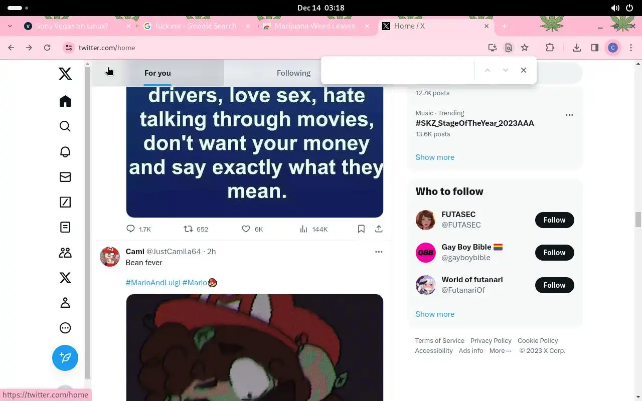Open More circle menu in sidebar
Viewport: 642px width, 401px height.
tap(65, 328)
